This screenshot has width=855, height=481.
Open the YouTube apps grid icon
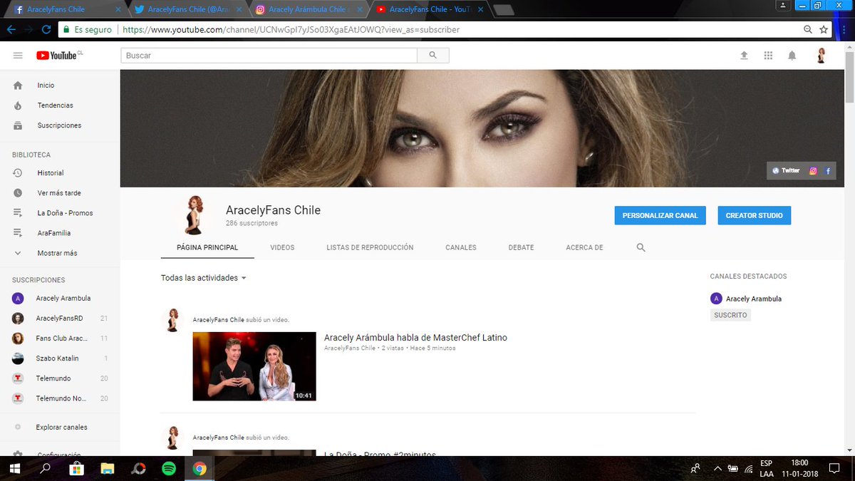[x=768, y=56]
